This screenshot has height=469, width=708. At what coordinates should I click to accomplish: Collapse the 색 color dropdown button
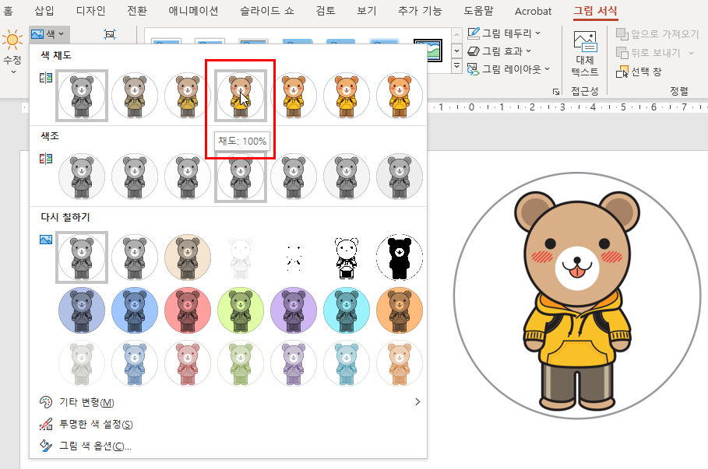point(48,34)
